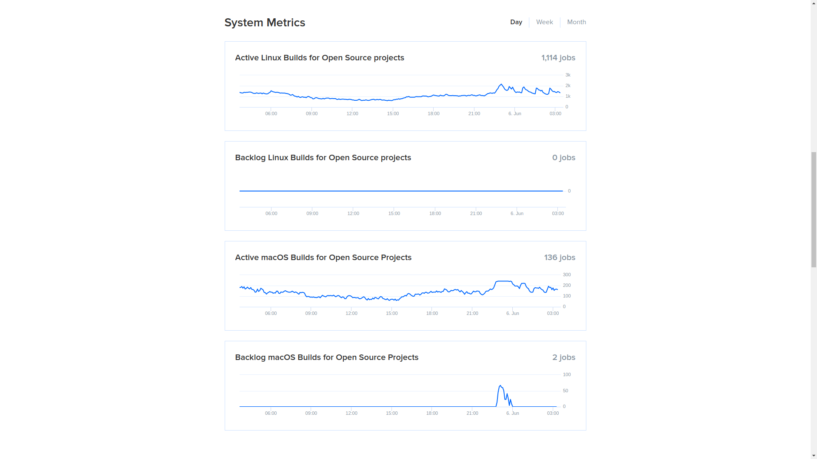Click the spike peak in Backlog macOS chart

[x=500, y=386]
